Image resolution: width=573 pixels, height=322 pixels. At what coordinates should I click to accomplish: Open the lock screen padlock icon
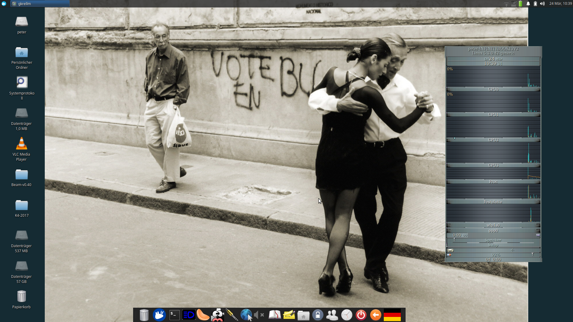318,315
